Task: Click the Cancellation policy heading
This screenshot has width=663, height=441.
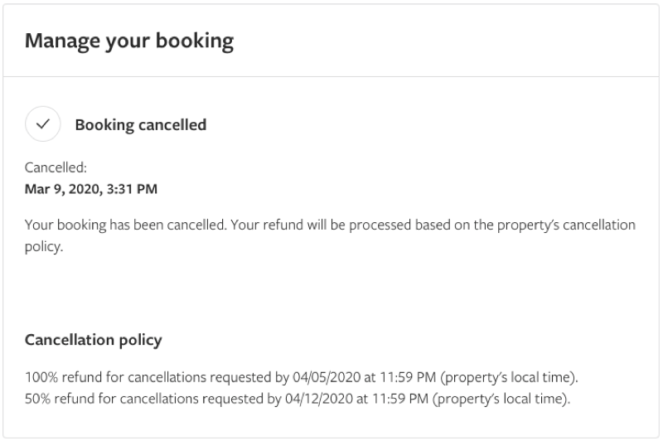Action: [x=94, y=340]
